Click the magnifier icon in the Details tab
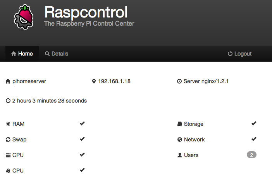Image resolution: width=272 pixels, height=190 pixels. pyautogui.click(x=47, y=54)
